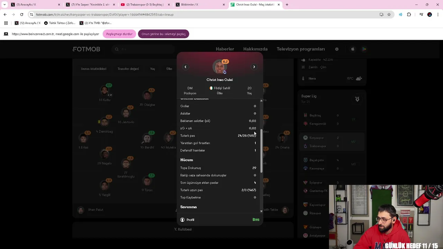Viewport: 443px width, 249px height.
Task: Click Christ Inao Oulaï player photo
Action: tap(219, 67)
